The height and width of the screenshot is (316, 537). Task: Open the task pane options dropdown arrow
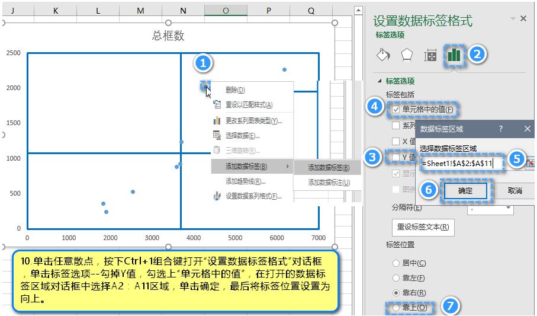pos(512,20)
